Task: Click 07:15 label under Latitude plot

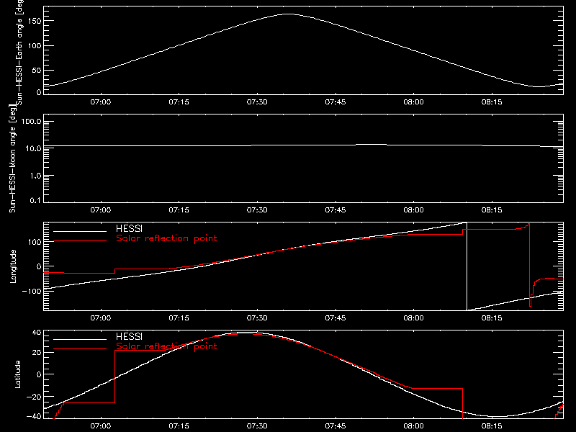Action: point(179,426)
